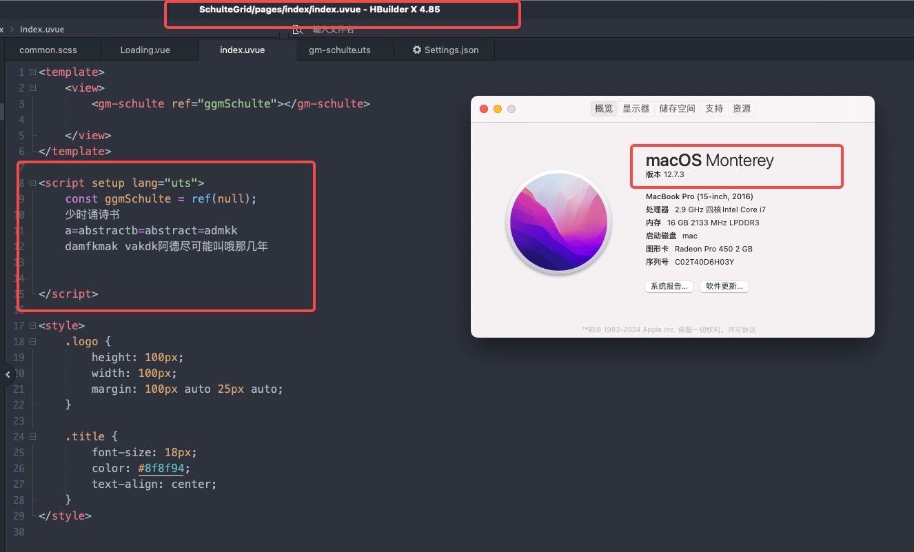914x552 pixels.
Task: Click the gear icon on Settings.json tab
Action: [416, 50]
